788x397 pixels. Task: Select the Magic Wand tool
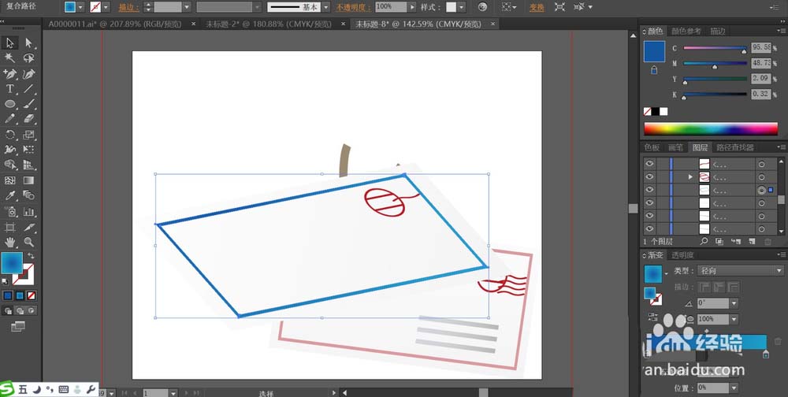click(10, 58)
